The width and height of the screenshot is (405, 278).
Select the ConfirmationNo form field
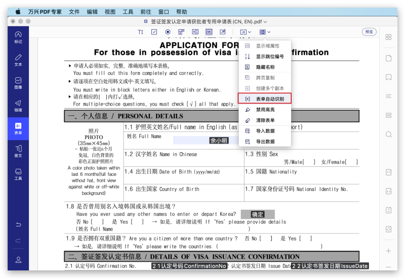189,266
